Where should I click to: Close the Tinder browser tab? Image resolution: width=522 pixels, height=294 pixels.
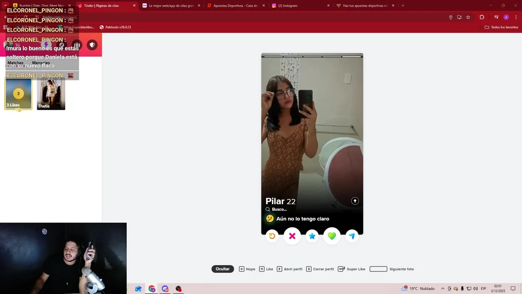coord(134,6)
